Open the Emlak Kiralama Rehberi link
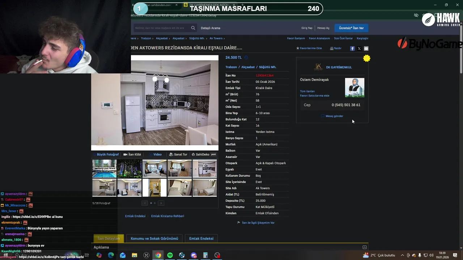This screenshot has height=260, width=463. 167,216
